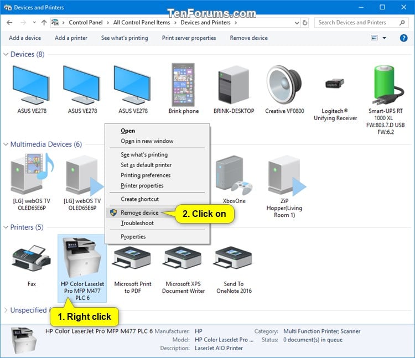
Task: Click the change view icon in toolbar
Action: click(x=374, y=38)
